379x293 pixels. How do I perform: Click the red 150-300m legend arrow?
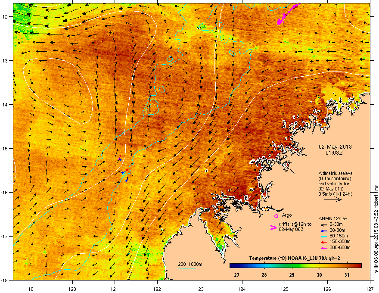tap(324, 242)
